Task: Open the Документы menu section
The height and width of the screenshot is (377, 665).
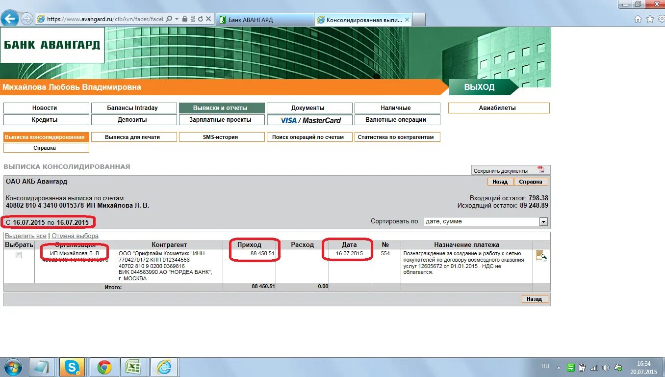Action: 309,108
